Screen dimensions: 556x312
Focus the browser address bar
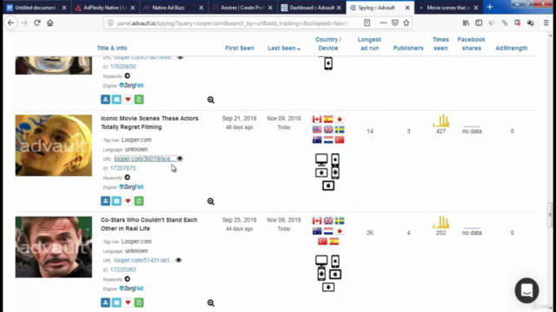232,23
